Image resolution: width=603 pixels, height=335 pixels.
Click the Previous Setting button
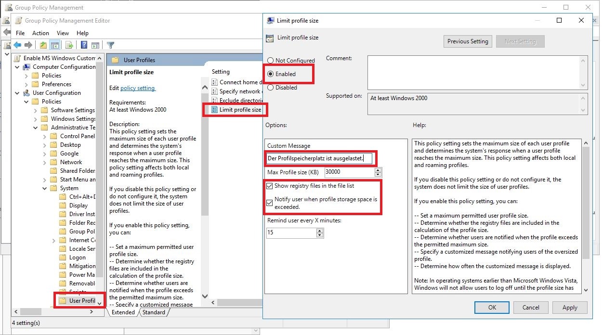click(468, 41)
